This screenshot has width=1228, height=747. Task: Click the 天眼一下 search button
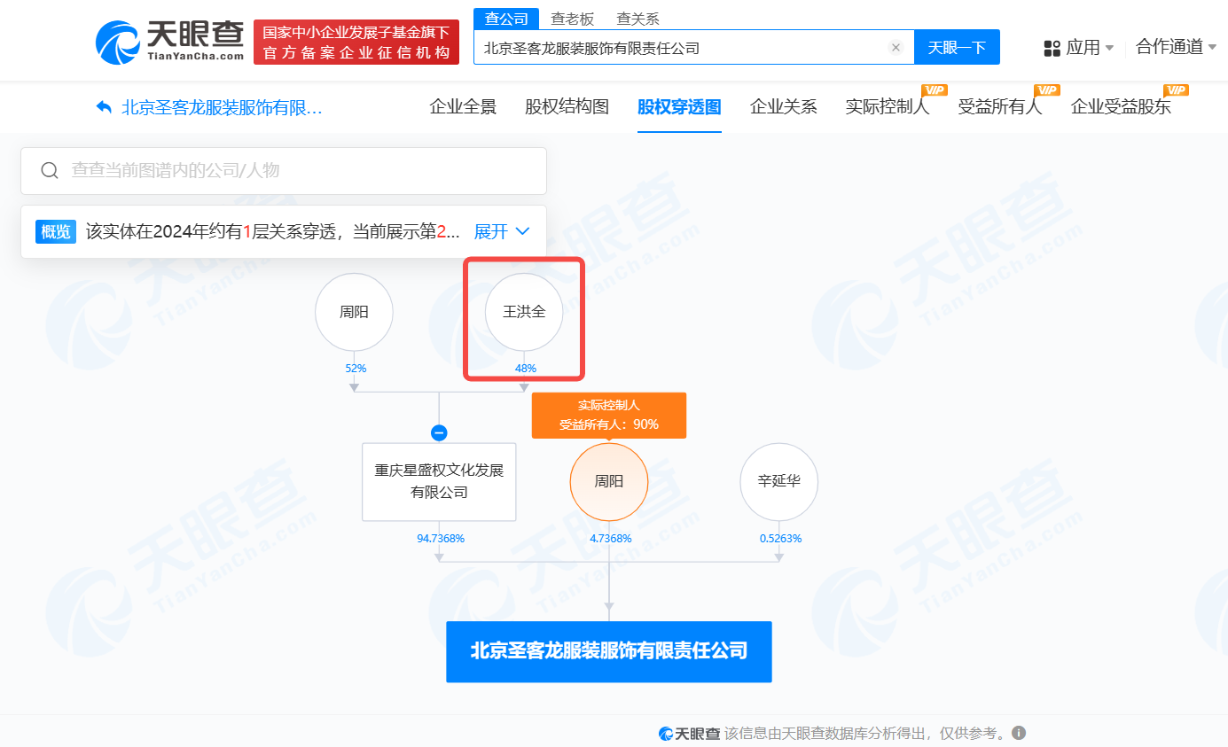pyautogui.click(x=957, y=47)
